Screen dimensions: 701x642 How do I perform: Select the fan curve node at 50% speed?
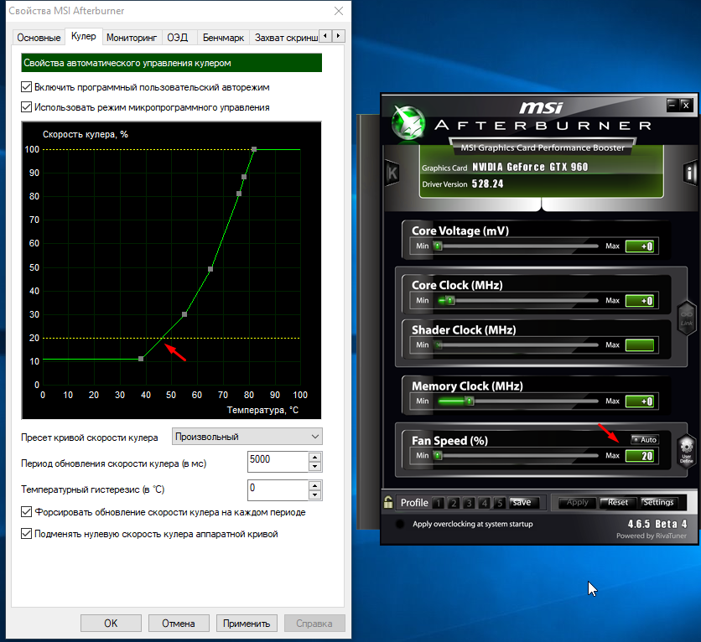point(210,269)
